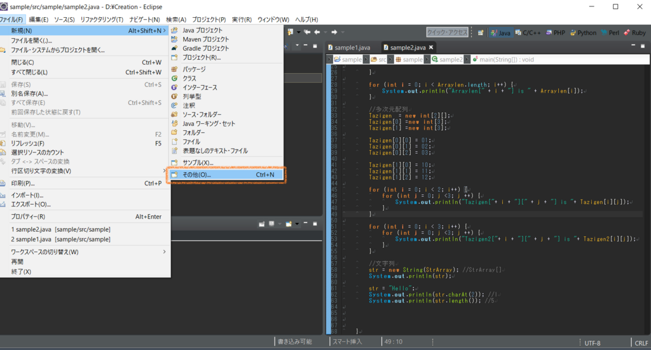This screenshot has height=350, width=651.
Task: Open the Ruby perspective
Action: tap(634, 32)
